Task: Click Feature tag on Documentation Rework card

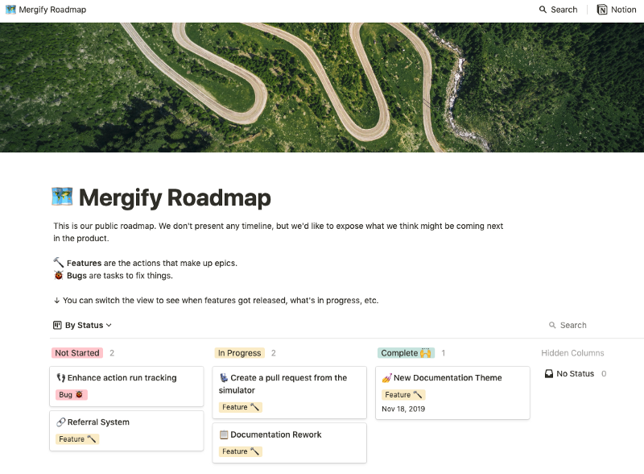Action: 240,451
